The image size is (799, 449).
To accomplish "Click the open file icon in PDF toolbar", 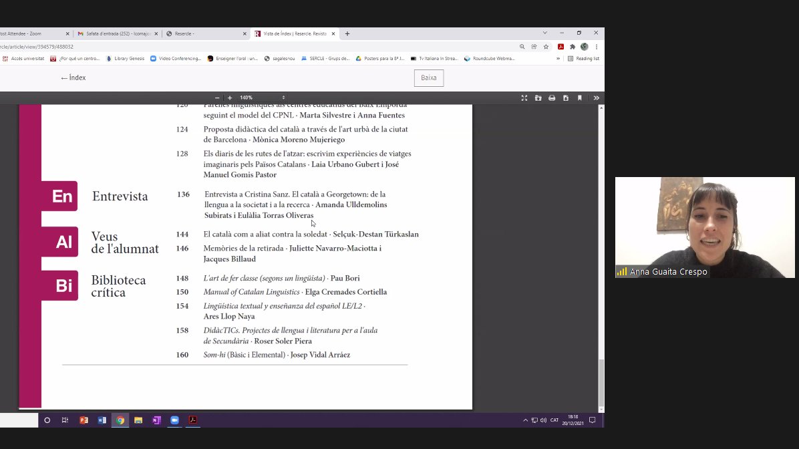I will click(538, 98).
